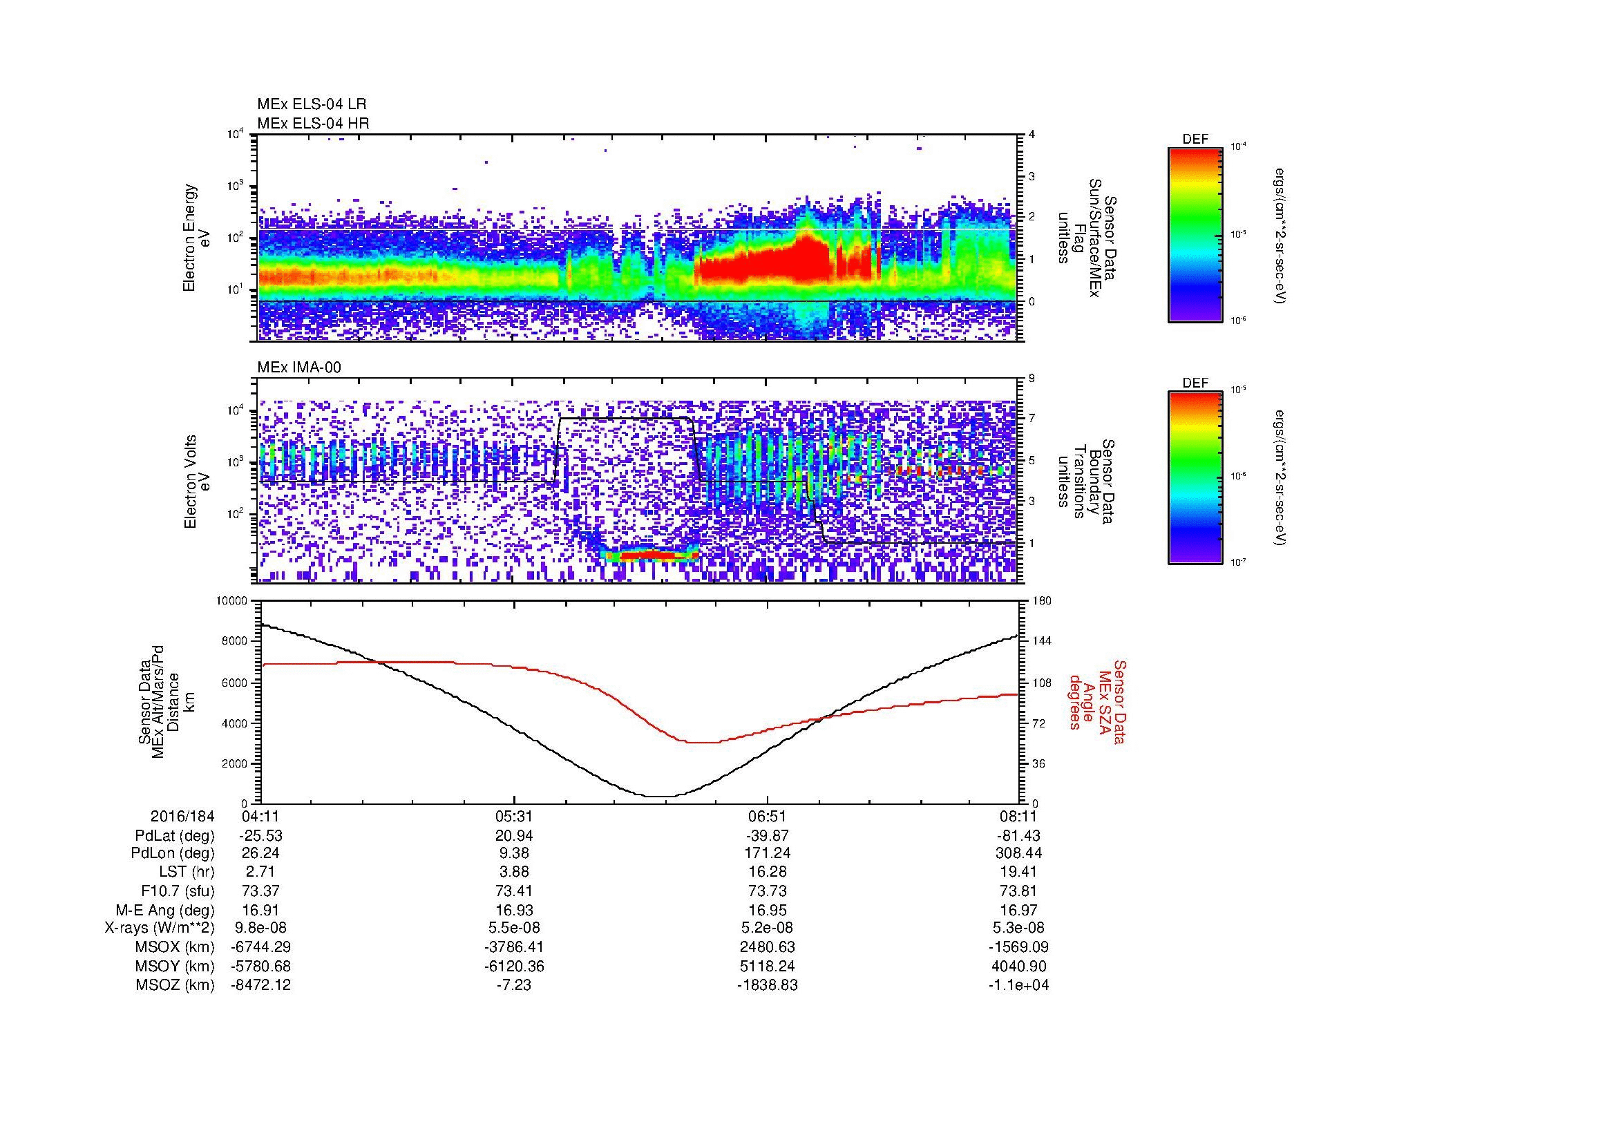Click the 'MEx ELS-04 HR' plot title
The image size is (1616, 1142).
click(x=313, y=124)
